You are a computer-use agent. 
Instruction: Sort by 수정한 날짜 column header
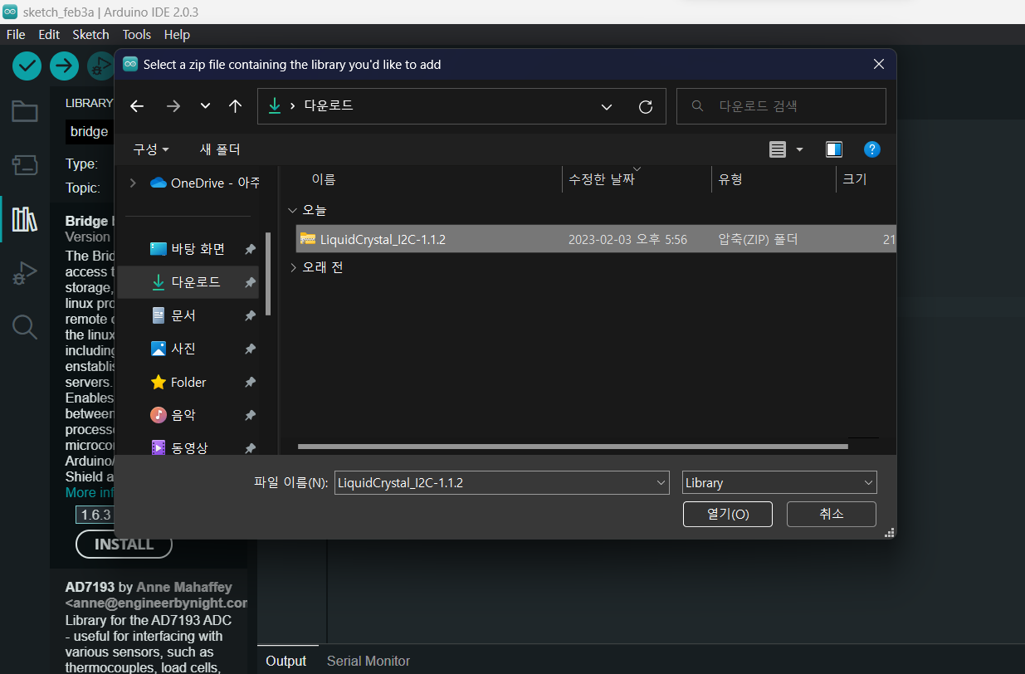pos(602,179)
